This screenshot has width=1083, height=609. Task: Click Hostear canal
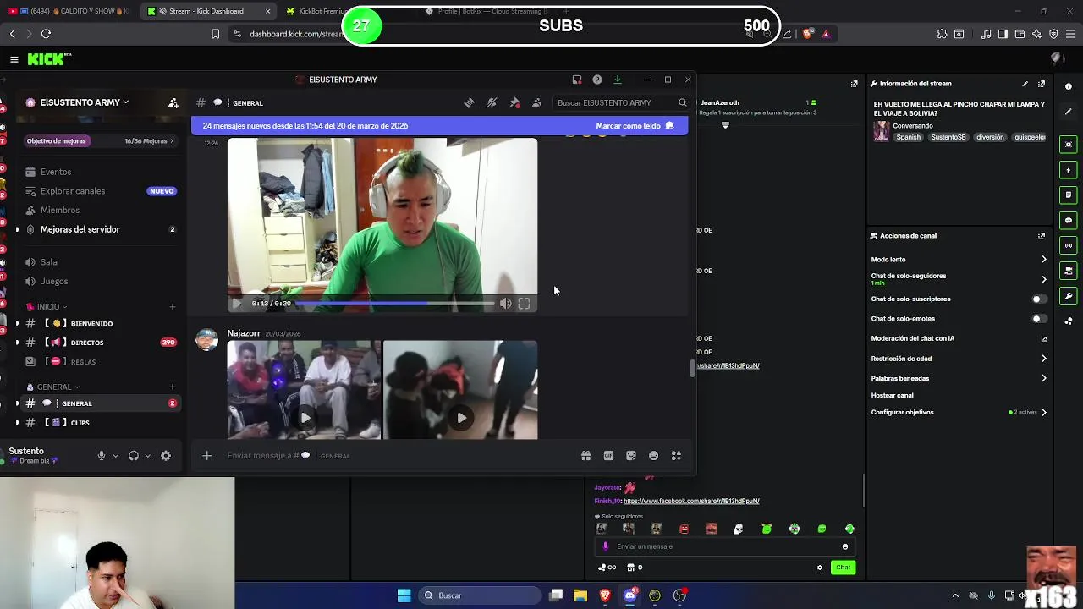(893, 395)
